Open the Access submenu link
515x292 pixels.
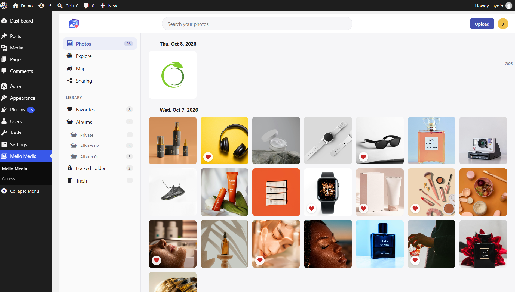click(x=8, y=179)
